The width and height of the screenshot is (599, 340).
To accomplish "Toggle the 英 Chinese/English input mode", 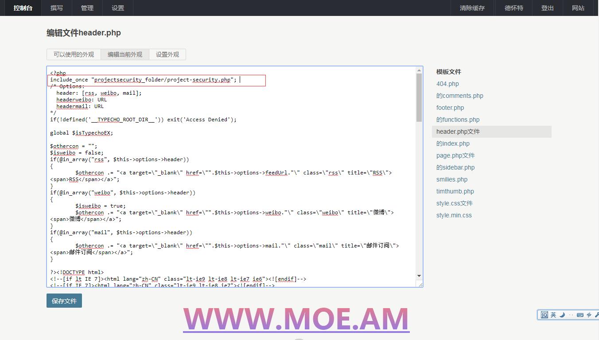I will pyautogui.click(x=553, y=315).
